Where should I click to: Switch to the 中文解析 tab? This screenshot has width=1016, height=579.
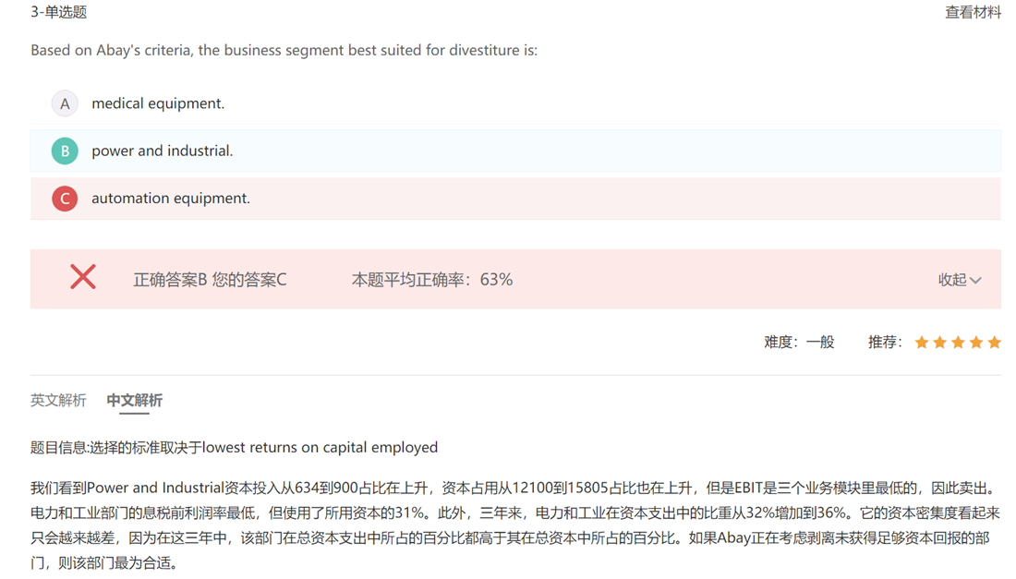tap(134, 400)
